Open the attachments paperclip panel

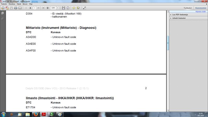(x=2, y=18)
